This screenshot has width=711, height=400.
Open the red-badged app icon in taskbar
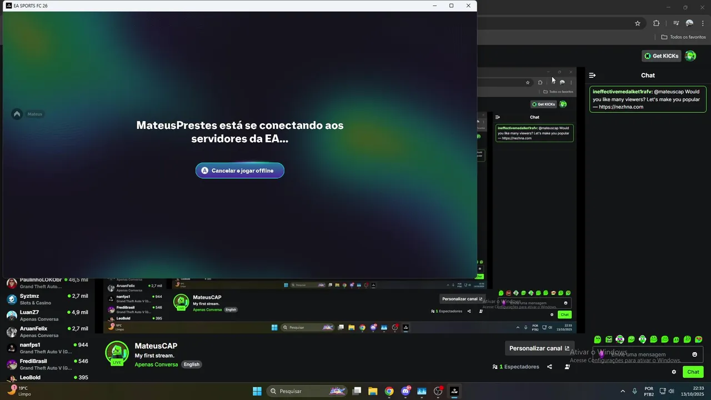438,391
